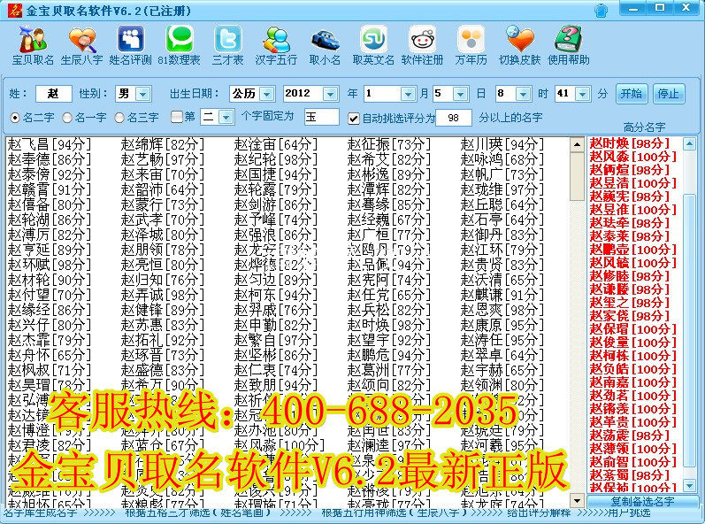705x524 pixels.
Task: Open the 汉字五行 character elements tool
Action: point(276,46)
